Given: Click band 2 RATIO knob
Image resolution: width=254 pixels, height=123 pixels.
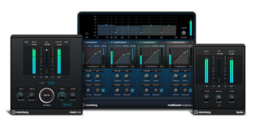Looking at the screenshot, I should [127, 76].
